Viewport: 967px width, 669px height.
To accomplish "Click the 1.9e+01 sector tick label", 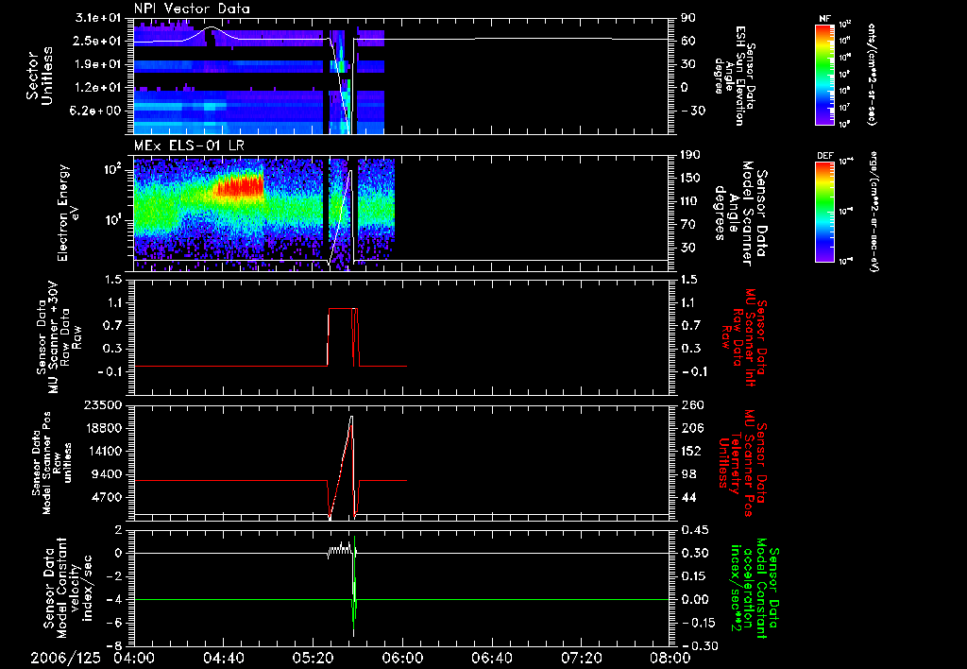I will (x=97, y=64).
